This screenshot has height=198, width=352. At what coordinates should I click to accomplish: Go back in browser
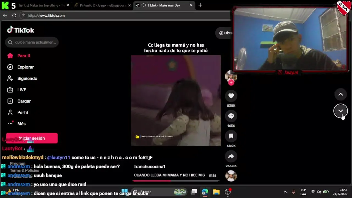pos(5,15)
